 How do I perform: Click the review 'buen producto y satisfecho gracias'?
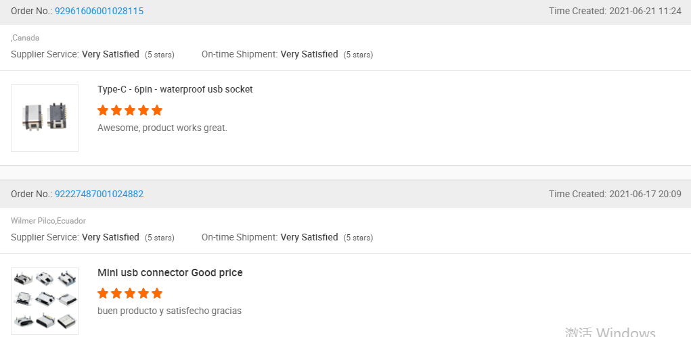point(169,311)
